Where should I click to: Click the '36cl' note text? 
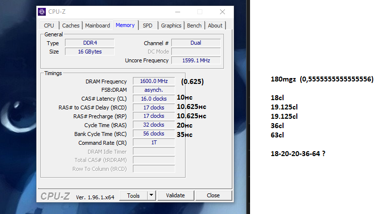coord(277,126)
